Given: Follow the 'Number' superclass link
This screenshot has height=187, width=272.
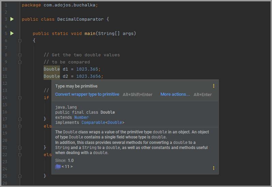Looking at the screenshot, I should pos(81,117).
